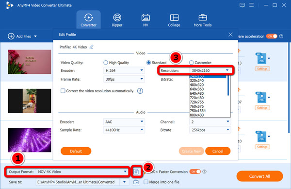Expand the Add Files dropdown arrow

pos(35,36)
